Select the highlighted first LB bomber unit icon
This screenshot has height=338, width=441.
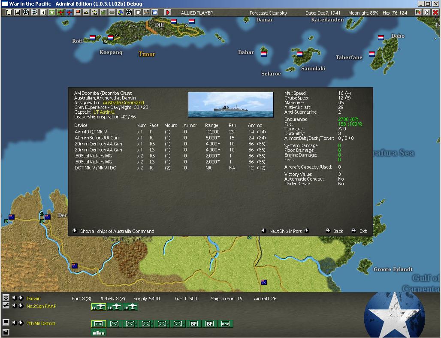[98, 307]
